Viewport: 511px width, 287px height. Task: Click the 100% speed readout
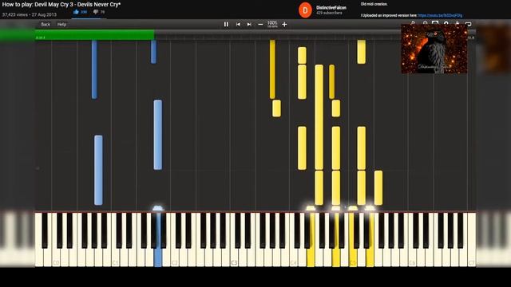[272, 23]
